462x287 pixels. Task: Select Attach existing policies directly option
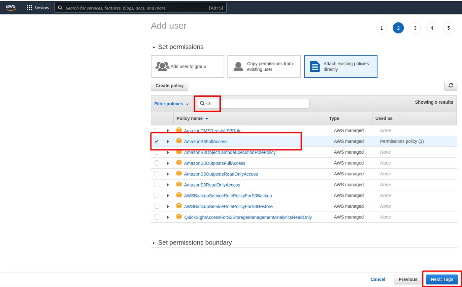(341, 66)
